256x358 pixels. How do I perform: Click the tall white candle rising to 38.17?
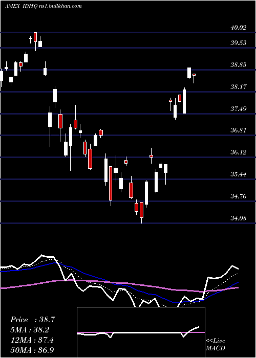tap(184, 101)
